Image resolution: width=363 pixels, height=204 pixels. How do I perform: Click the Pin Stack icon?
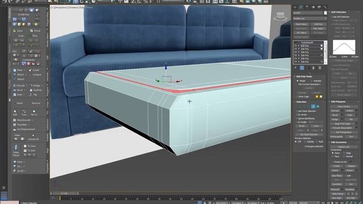tap(296, 68)
